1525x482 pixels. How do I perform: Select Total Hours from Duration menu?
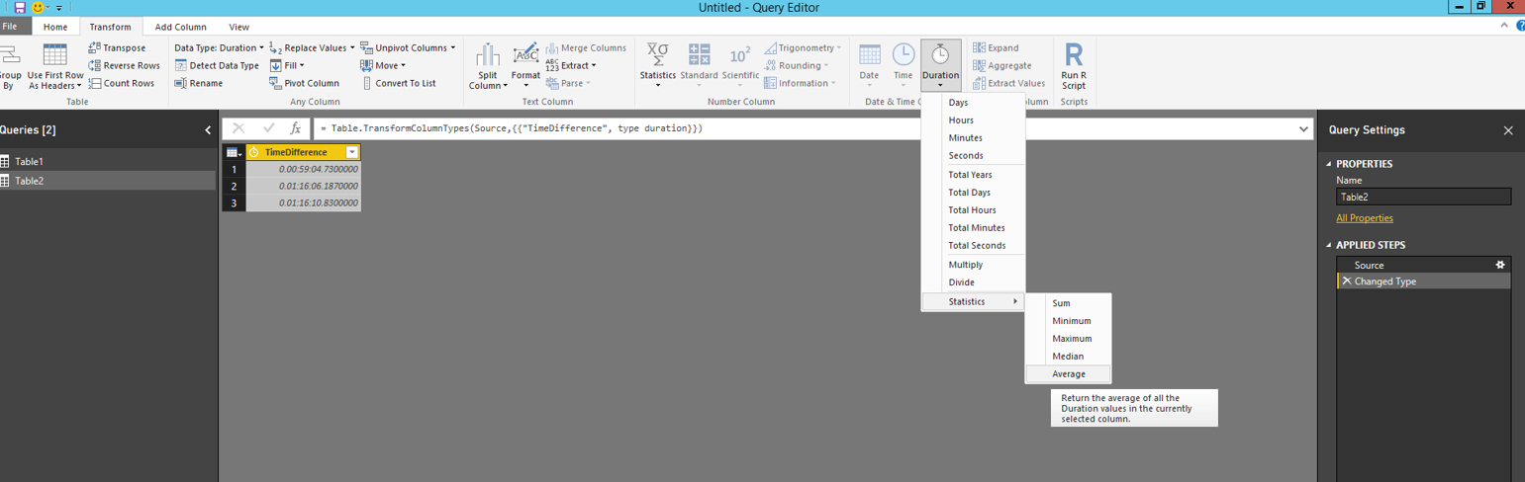[x=972, y=210]
